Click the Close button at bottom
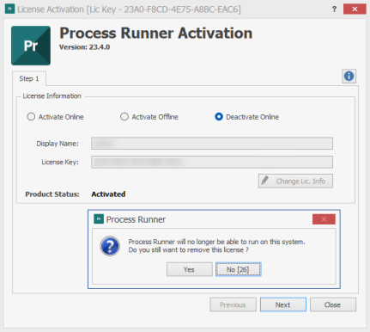The width and height of the screenshot is (370, 332). tap(333, 304)
